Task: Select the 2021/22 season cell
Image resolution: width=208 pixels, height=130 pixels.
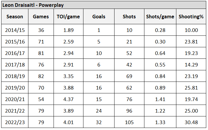Action: (x=14, y=111)
